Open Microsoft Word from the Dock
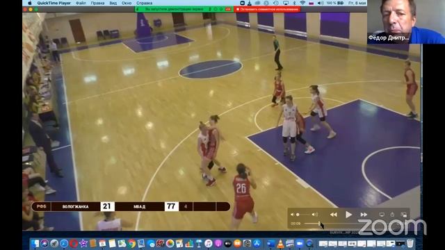 [x=270, y=244]
